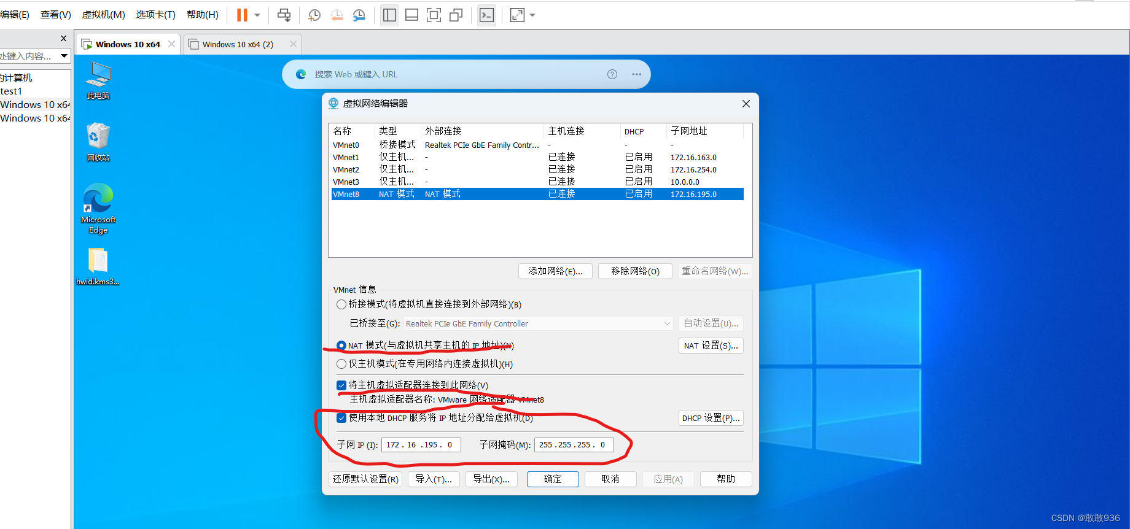Open the 帮助(H) menu

(202, 15)
